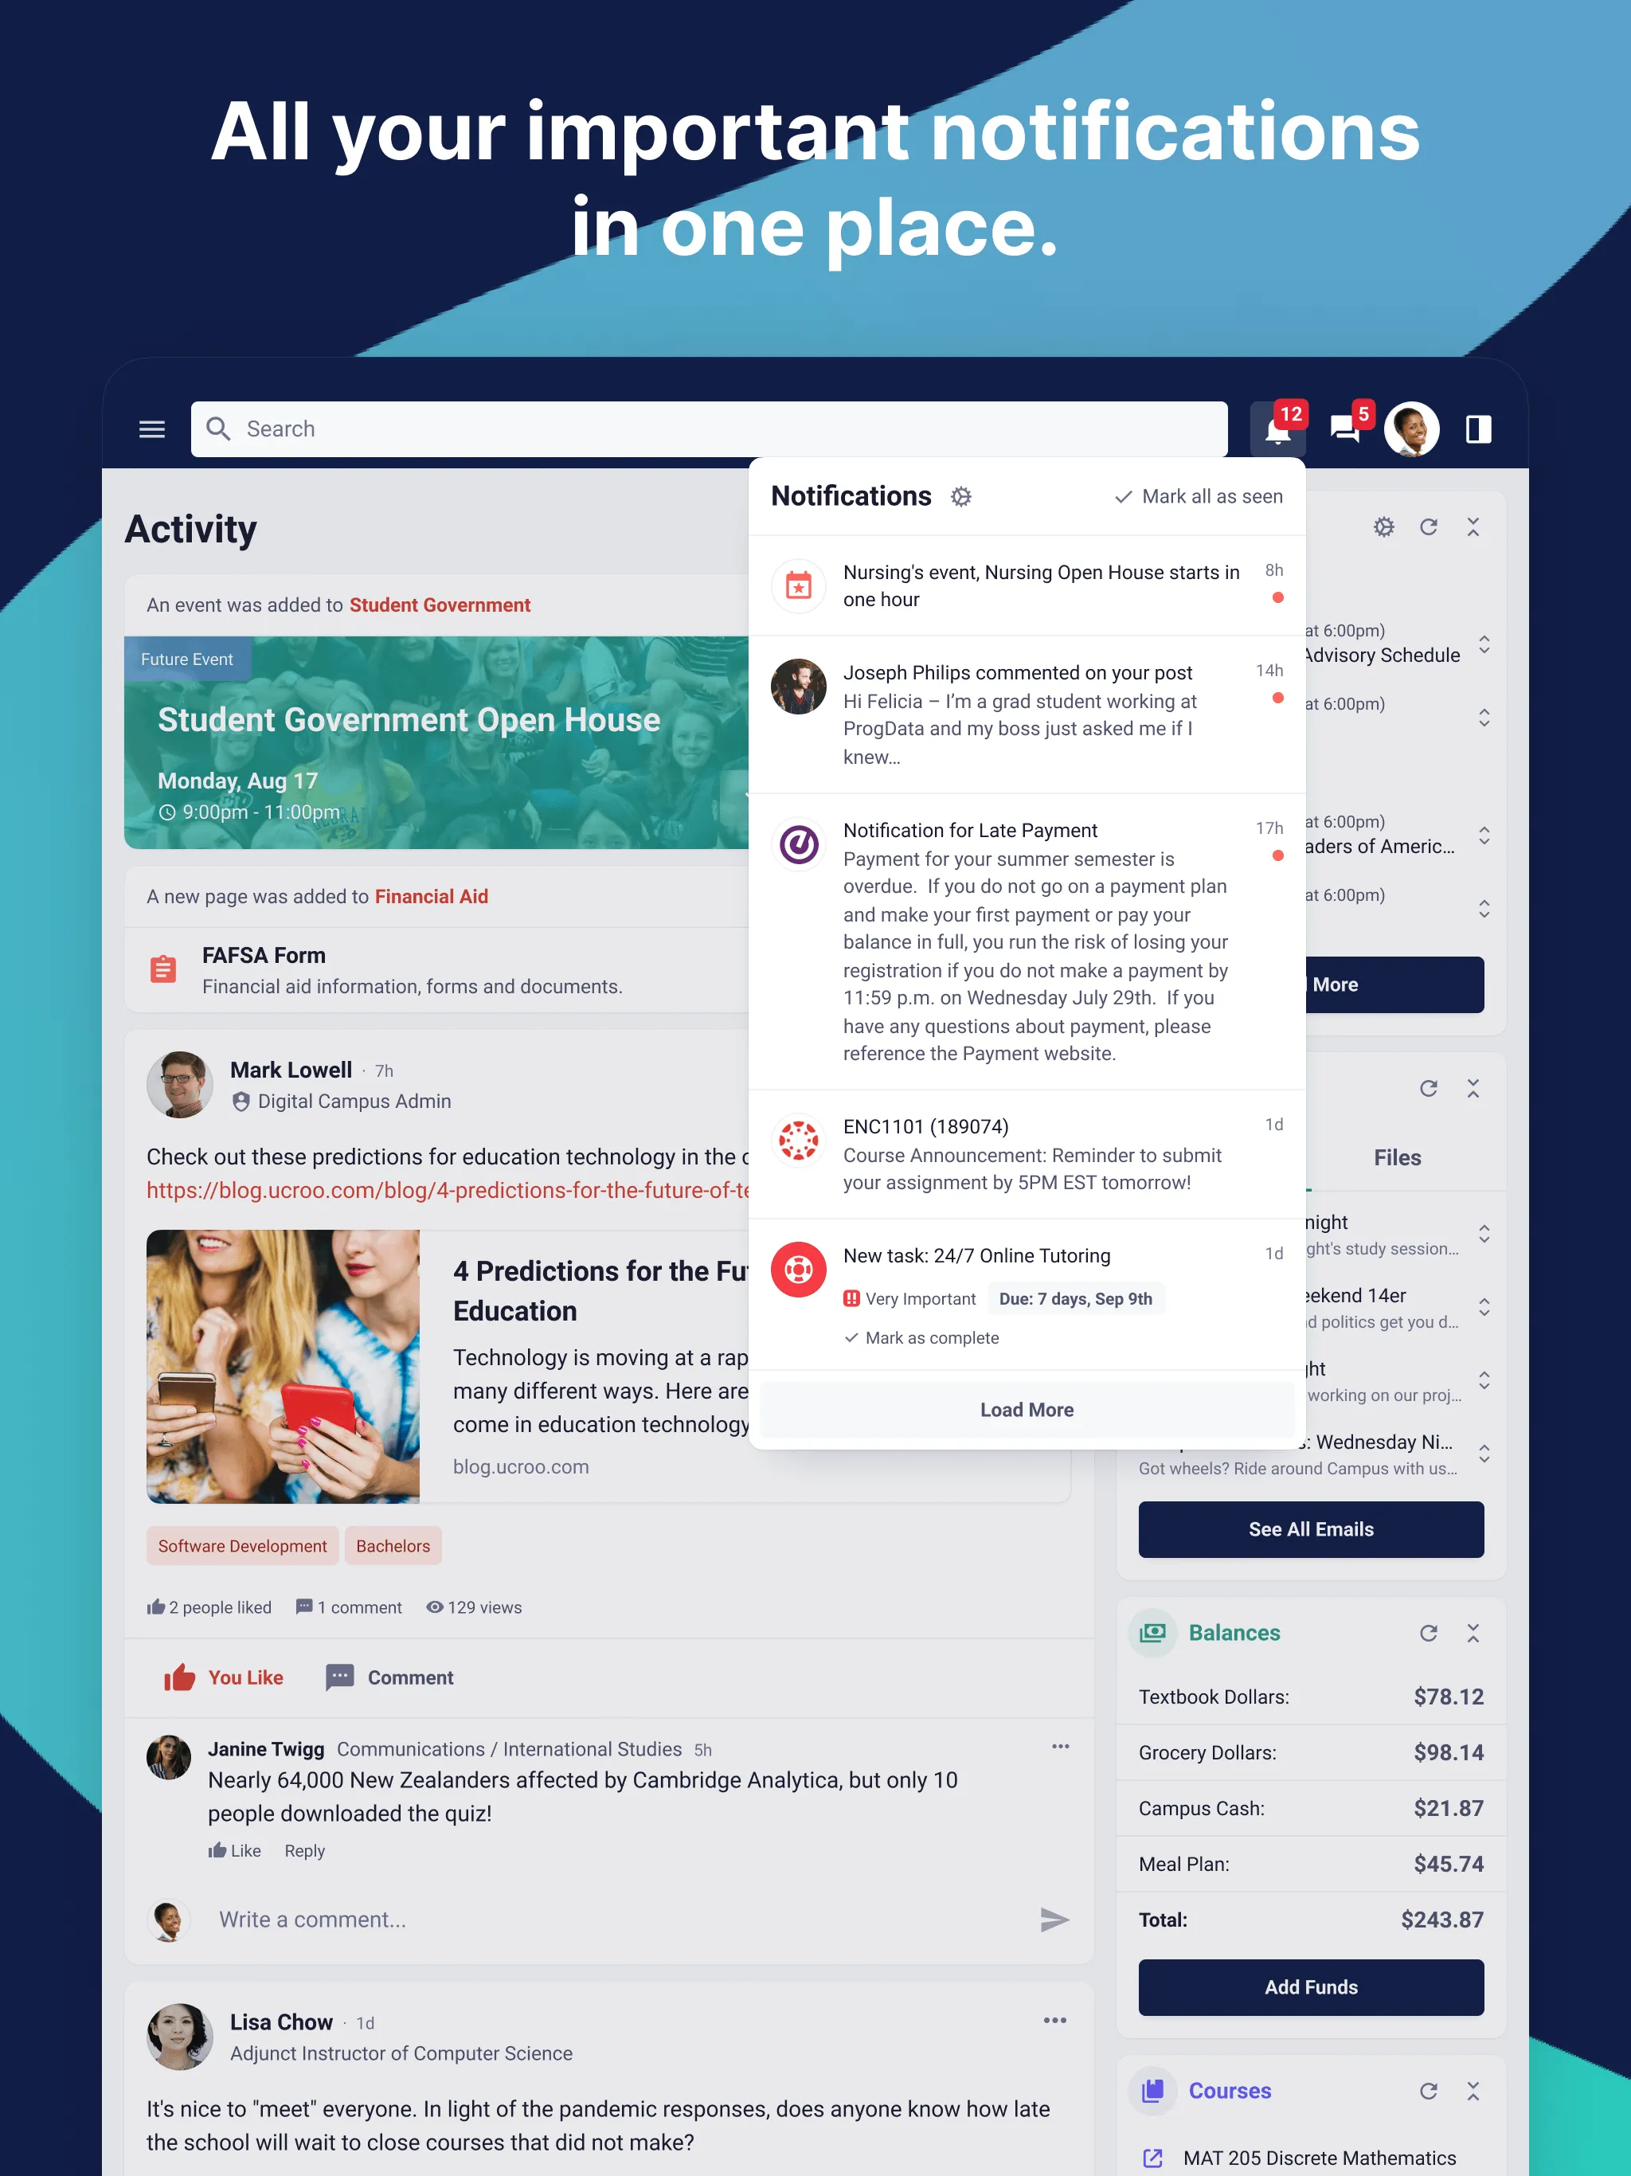Expand the Courses section

point(1470,2088)
